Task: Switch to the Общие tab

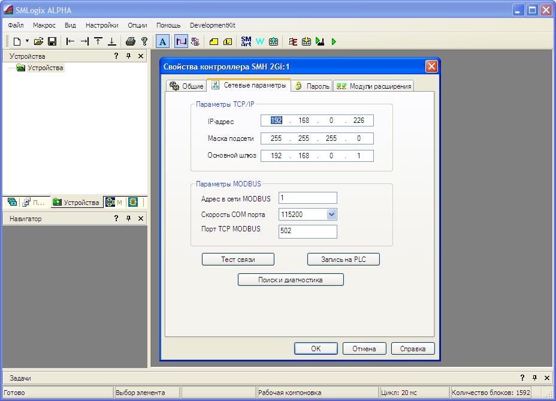Action: [x=186, y=86]
